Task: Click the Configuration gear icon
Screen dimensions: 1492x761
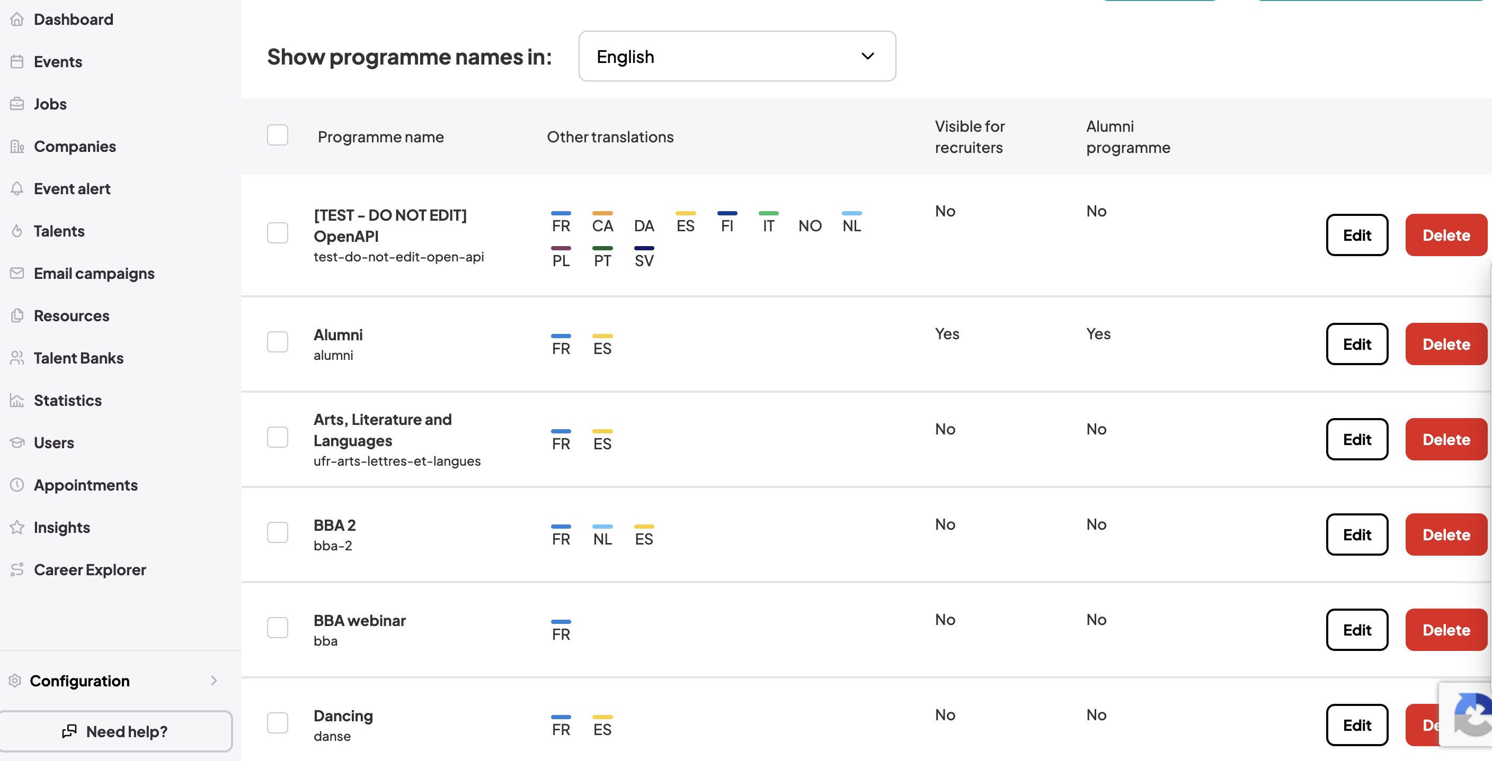Action: 15,681
